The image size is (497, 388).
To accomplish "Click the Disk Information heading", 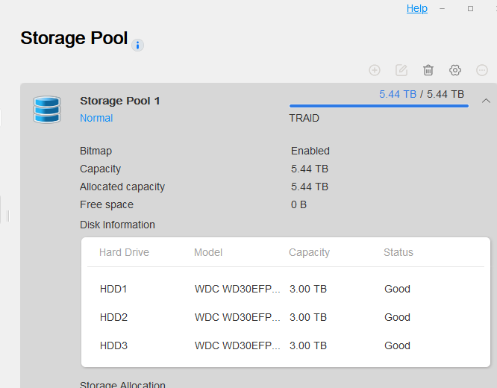I will (x=117, y=225).
